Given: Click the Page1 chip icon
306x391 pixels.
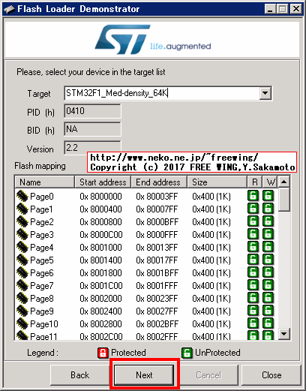Looking at the screenshot, I should [x=22, y=209].
